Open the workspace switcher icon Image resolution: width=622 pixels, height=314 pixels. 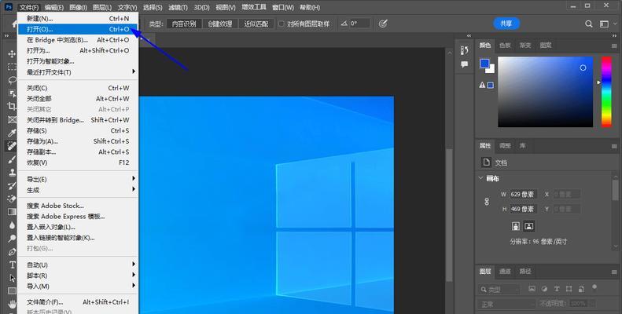(604, 24)
